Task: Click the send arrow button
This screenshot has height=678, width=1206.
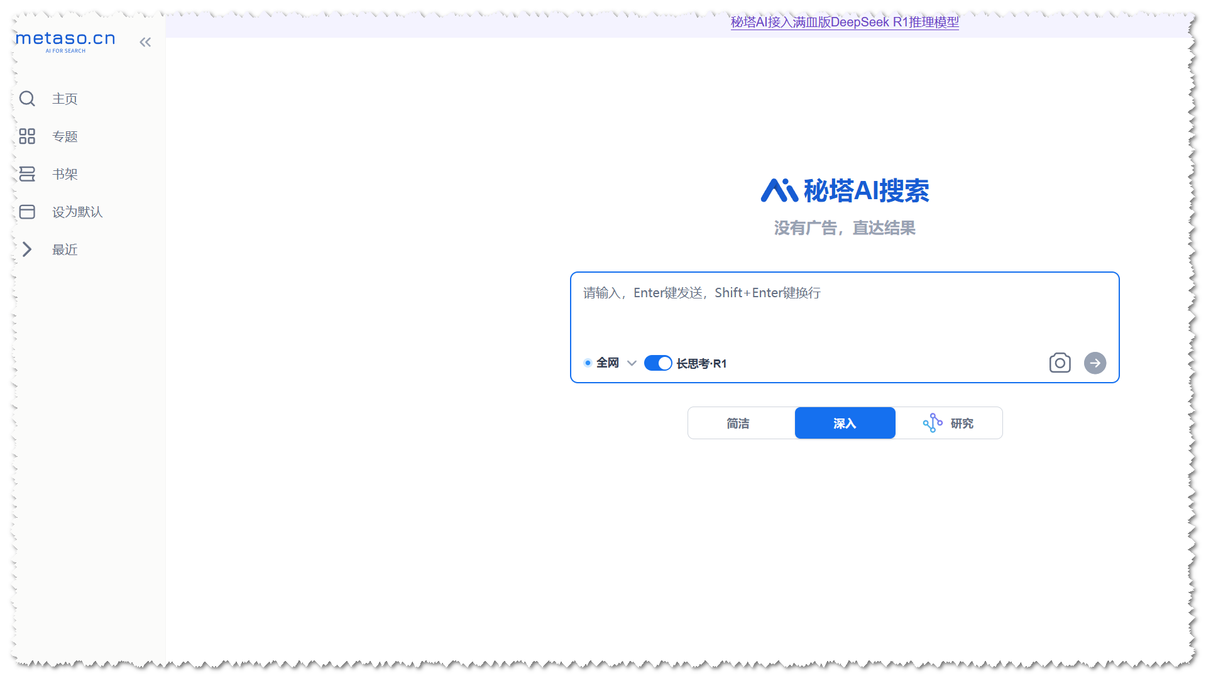Action: (1095, 363)
